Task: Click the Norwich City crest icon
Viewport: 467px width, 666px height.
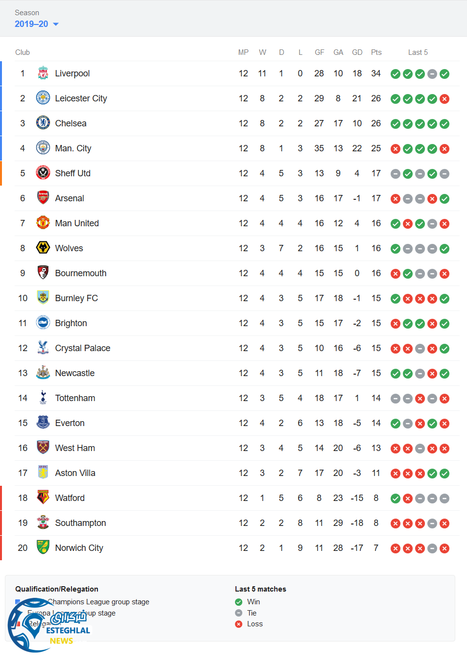Action: coord(43,548)
